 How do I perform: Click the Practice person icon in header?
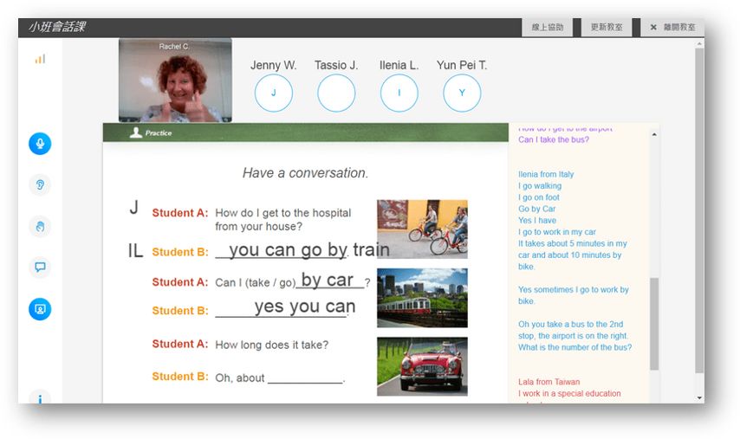pos(135,132)
